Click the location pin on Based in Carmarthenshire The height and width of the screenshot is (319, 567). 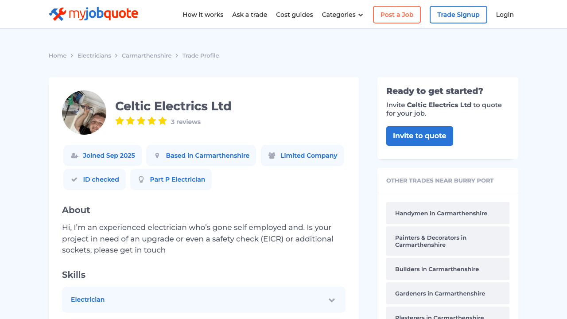tap(157, 155)
